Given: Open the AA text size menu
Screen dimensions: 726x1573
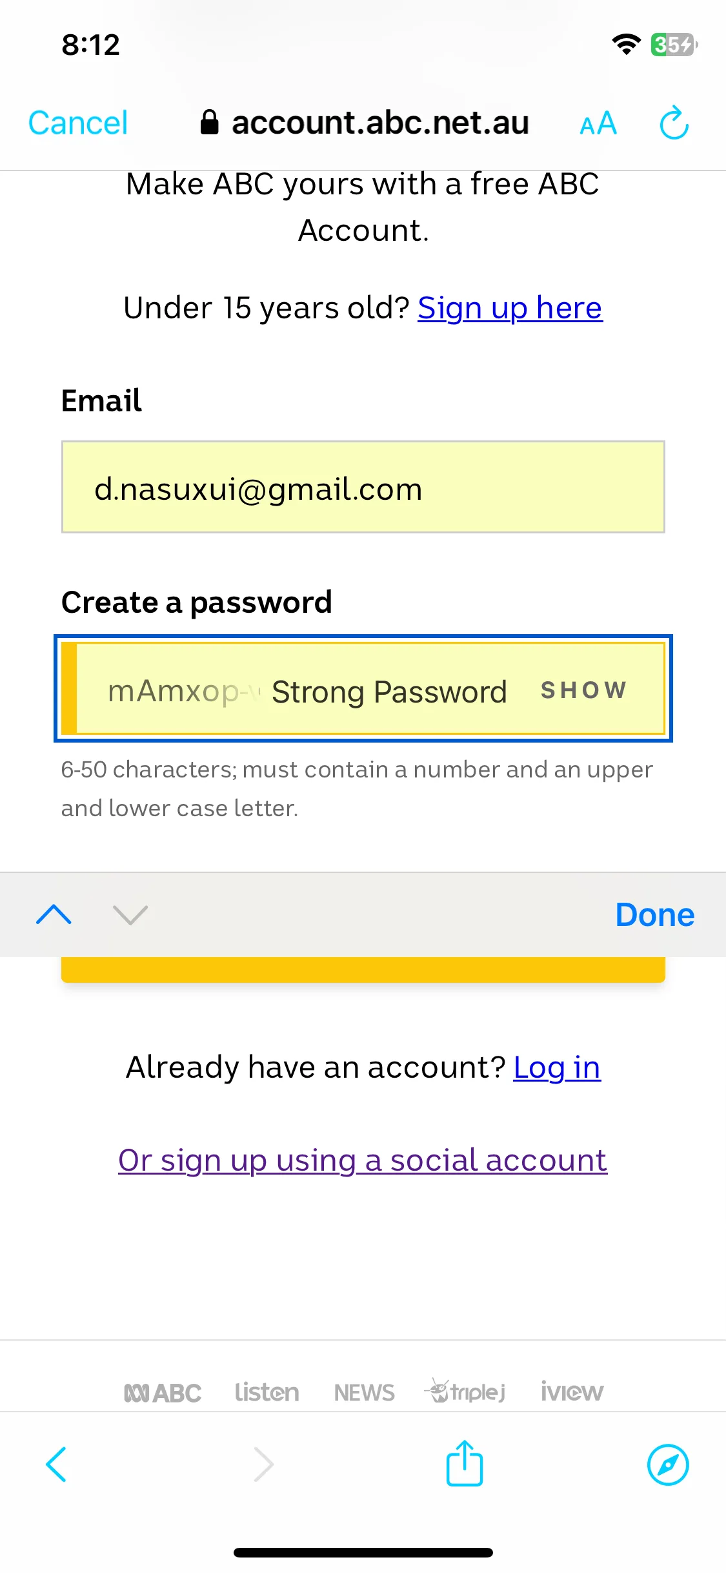Looking at the screenshot, I should click(x=598, y=123).
